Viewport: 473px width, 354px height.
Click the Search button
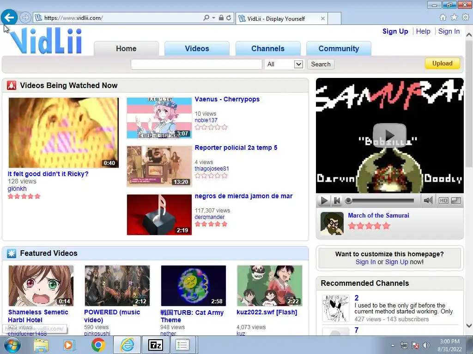321,64
